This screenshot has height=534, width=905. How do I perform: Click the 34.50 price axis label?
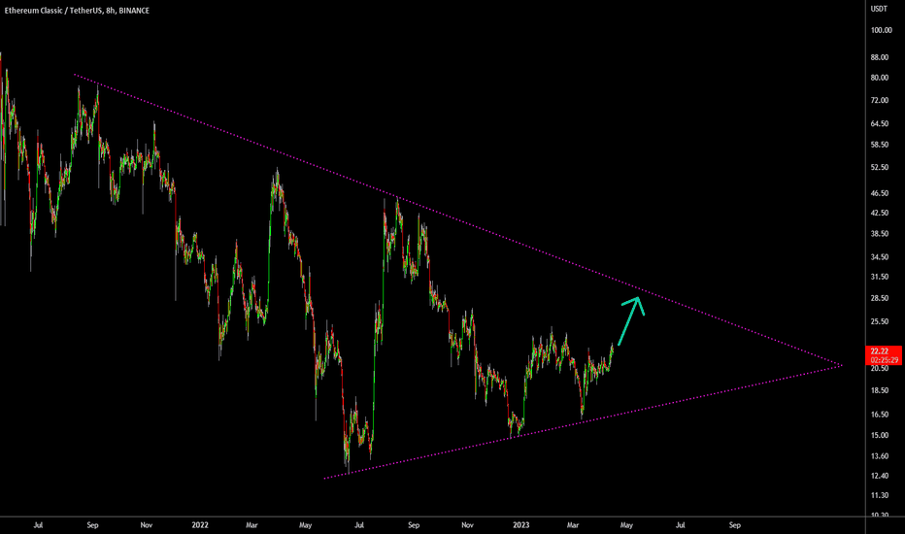(880, 257)
